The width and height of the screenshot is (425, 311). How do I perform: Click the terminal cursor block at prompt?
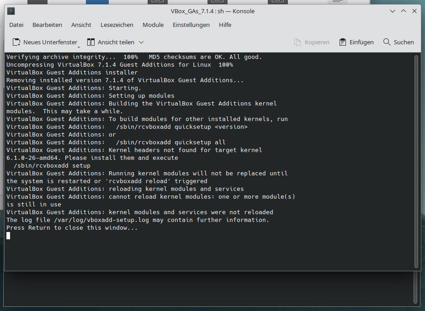click(x=8, y=236)
